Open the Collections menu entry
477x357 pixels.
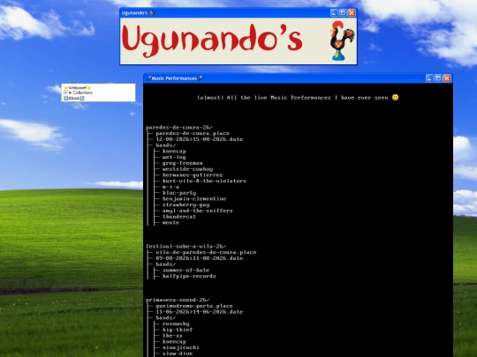(83, 93)
